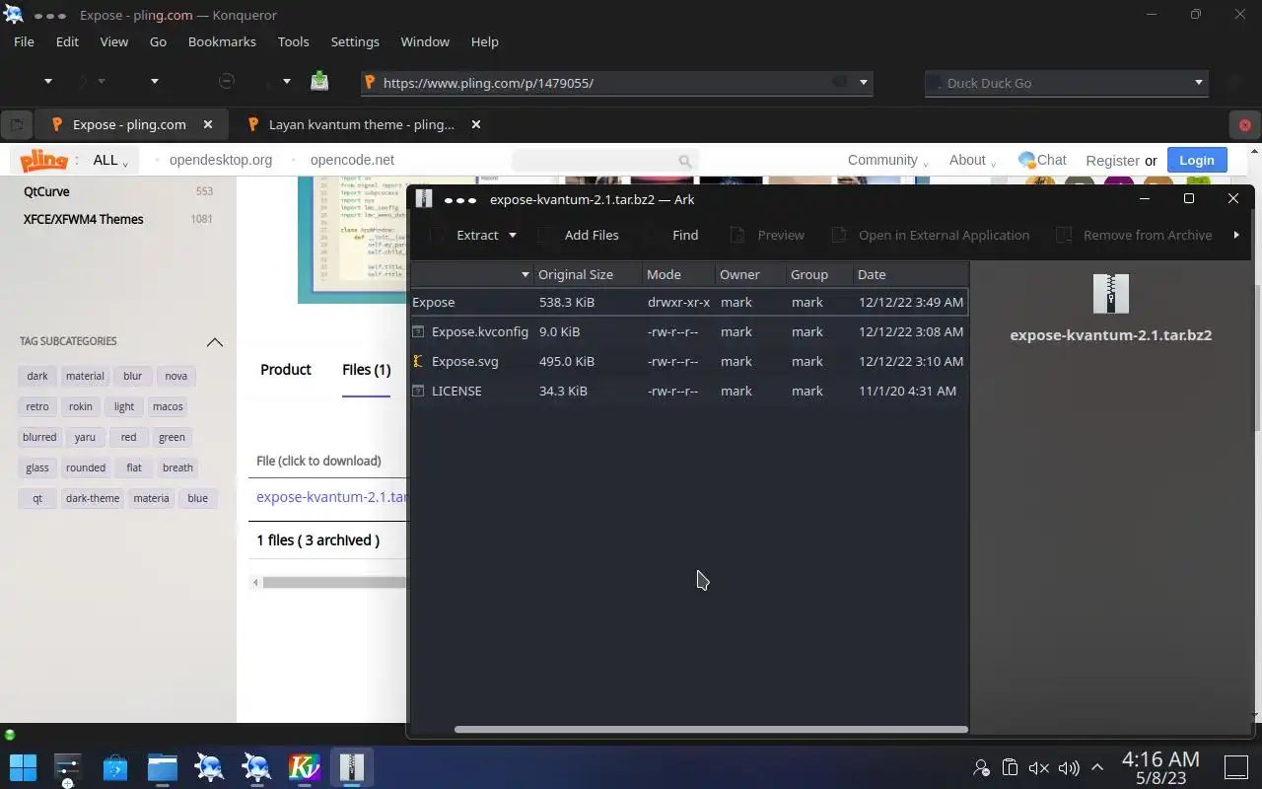Open the Extract dropdown arrow in Ark
This screenshot has height=789, width=1262.
click(513, 235)
